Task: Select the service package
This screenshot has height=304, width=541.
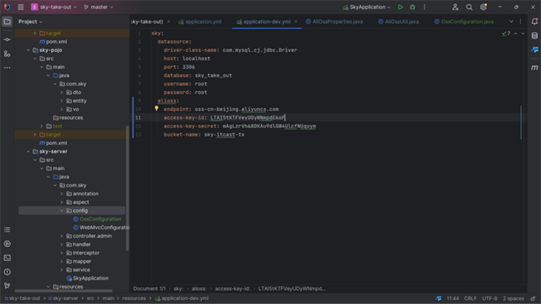Action: (78, 269)
